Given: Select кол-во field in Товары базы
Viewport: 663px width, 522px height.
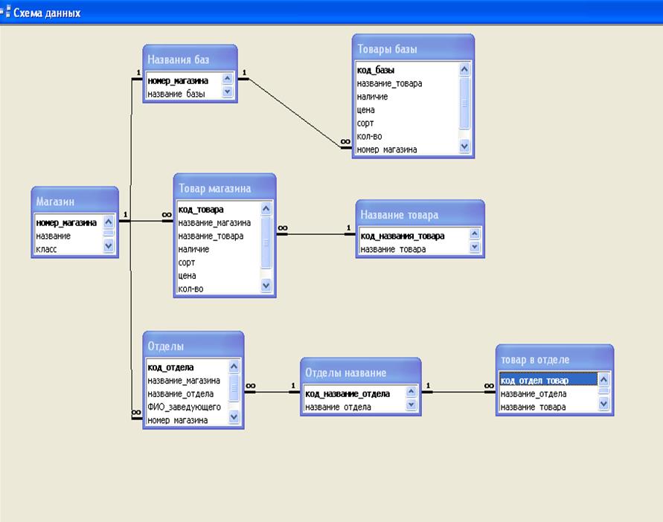Looking at the screenshot, I should [407, 136].
